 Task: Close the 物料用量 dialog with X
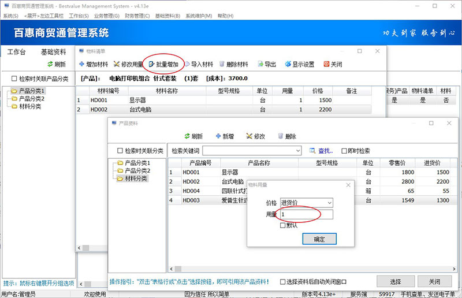348,185
